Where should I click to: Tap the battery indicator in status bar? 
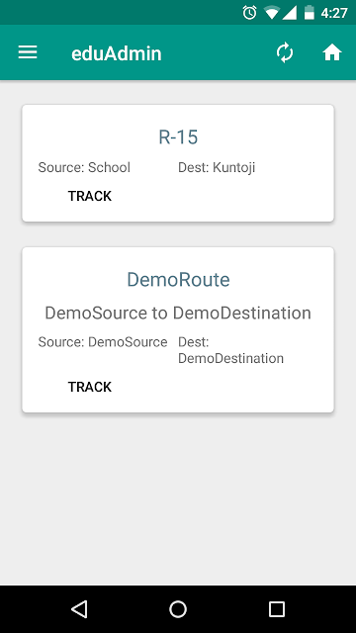click(310, 13)
